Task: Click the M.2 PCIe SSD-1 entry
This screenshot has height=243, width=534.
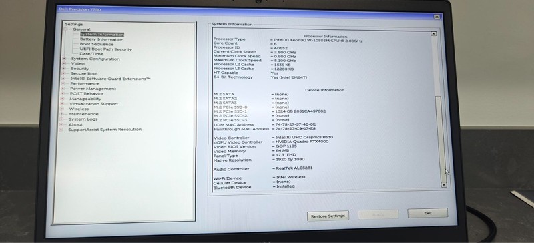Action: 270,111
